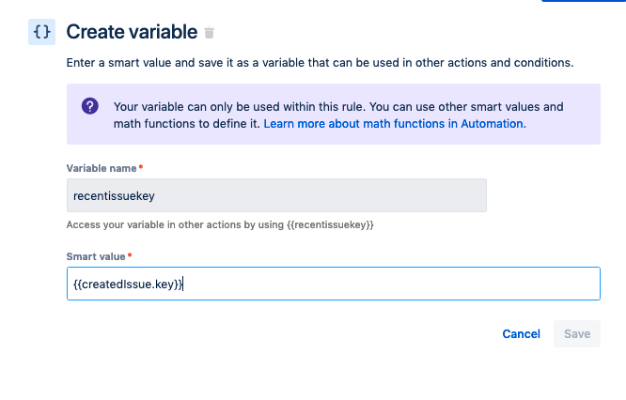Click the red asterisk beside Variable name

coord(141,167)
